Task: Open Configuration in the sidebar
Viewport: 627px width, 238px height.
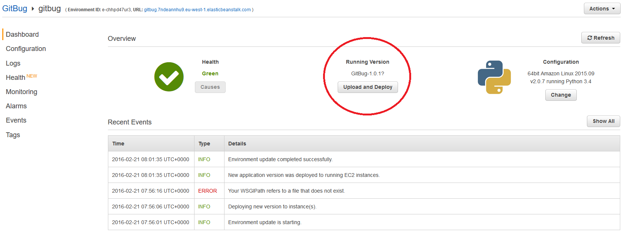Action: tap(26, 49)
